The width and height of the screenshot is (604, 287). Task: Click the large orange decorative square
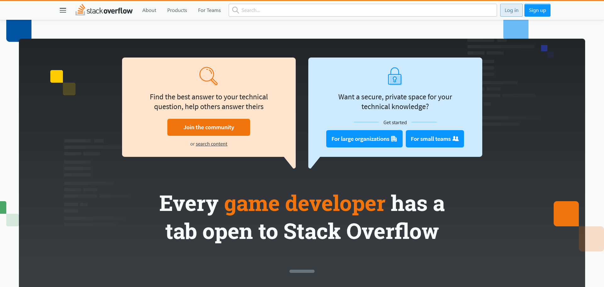pos(566,214)
